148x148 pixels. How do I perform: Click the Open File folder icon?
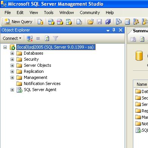(91, 22)
